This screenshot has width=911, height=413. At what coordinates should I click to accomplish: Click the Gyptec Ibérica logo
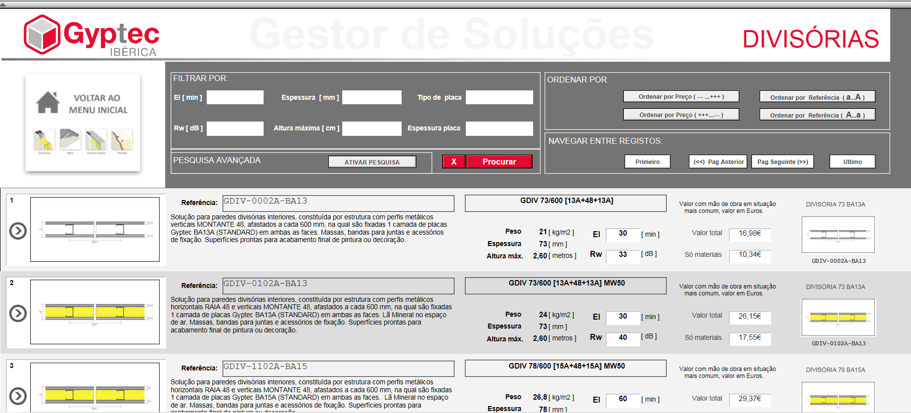(91, 35)
